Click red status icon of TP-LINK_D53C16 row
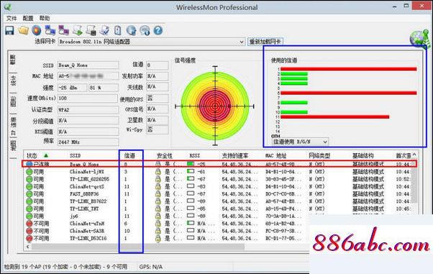 (29, 238)
